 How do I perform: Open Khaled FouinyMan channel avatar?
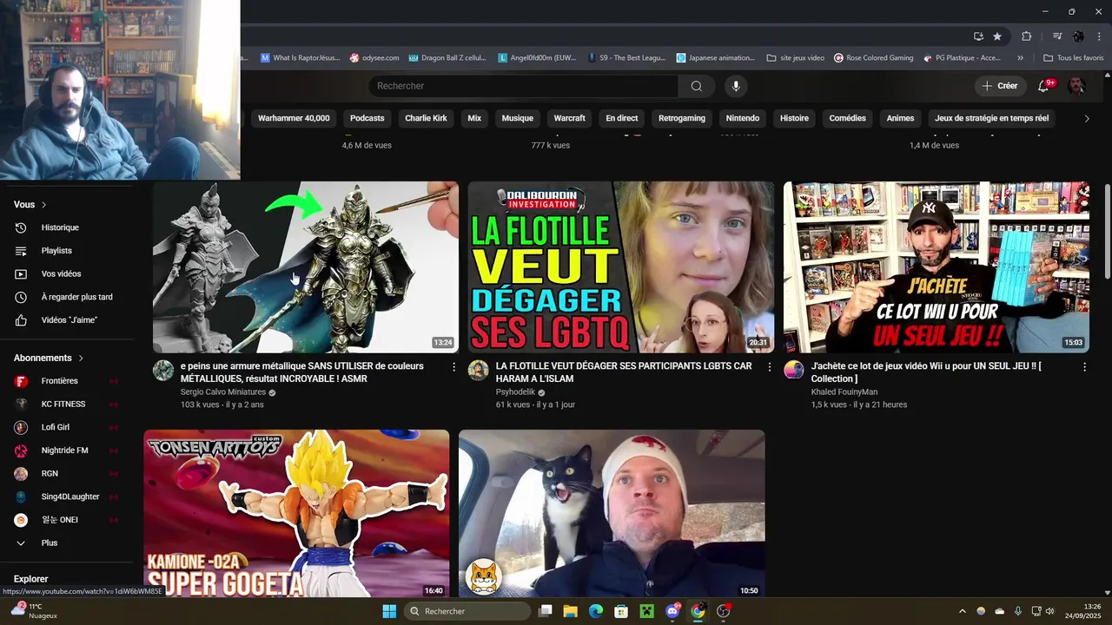point(794,371)
